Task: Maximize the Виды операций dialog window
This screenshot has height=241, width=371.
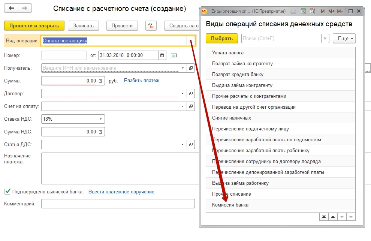Action: point(351,11)
